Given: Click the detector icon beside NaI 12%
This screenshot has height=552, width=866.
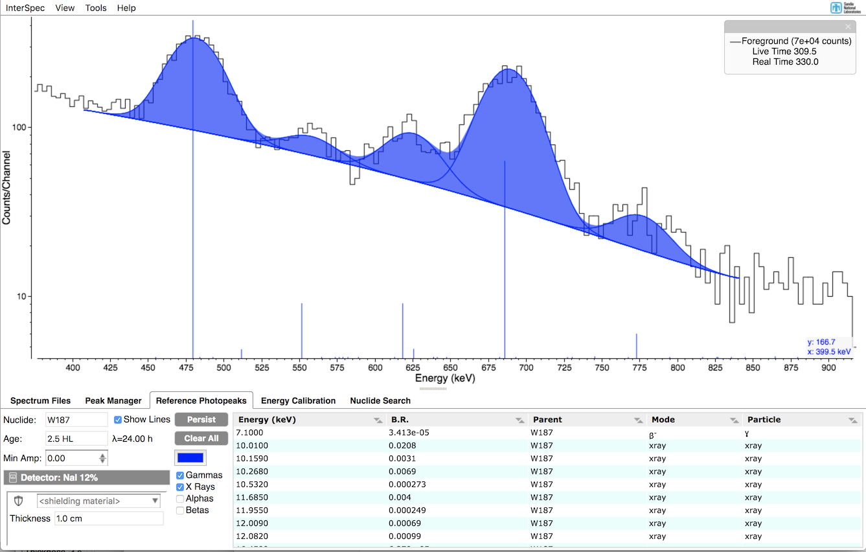Looking at the screenshot, I should [x=13, y=478].
